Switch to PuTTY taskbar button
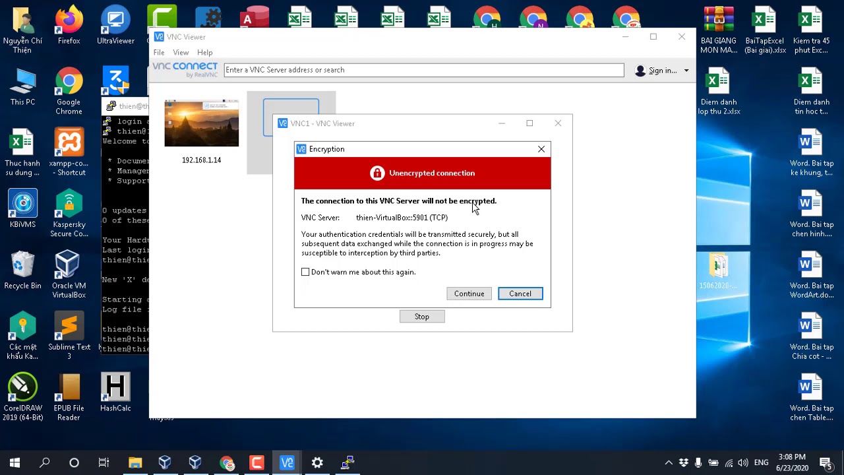 [347, 462]
